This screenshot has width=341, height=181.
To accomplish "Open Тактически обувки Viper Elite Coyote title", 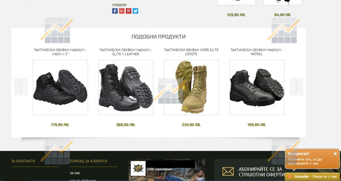I will pyautogui.click(x=191, y=52).
